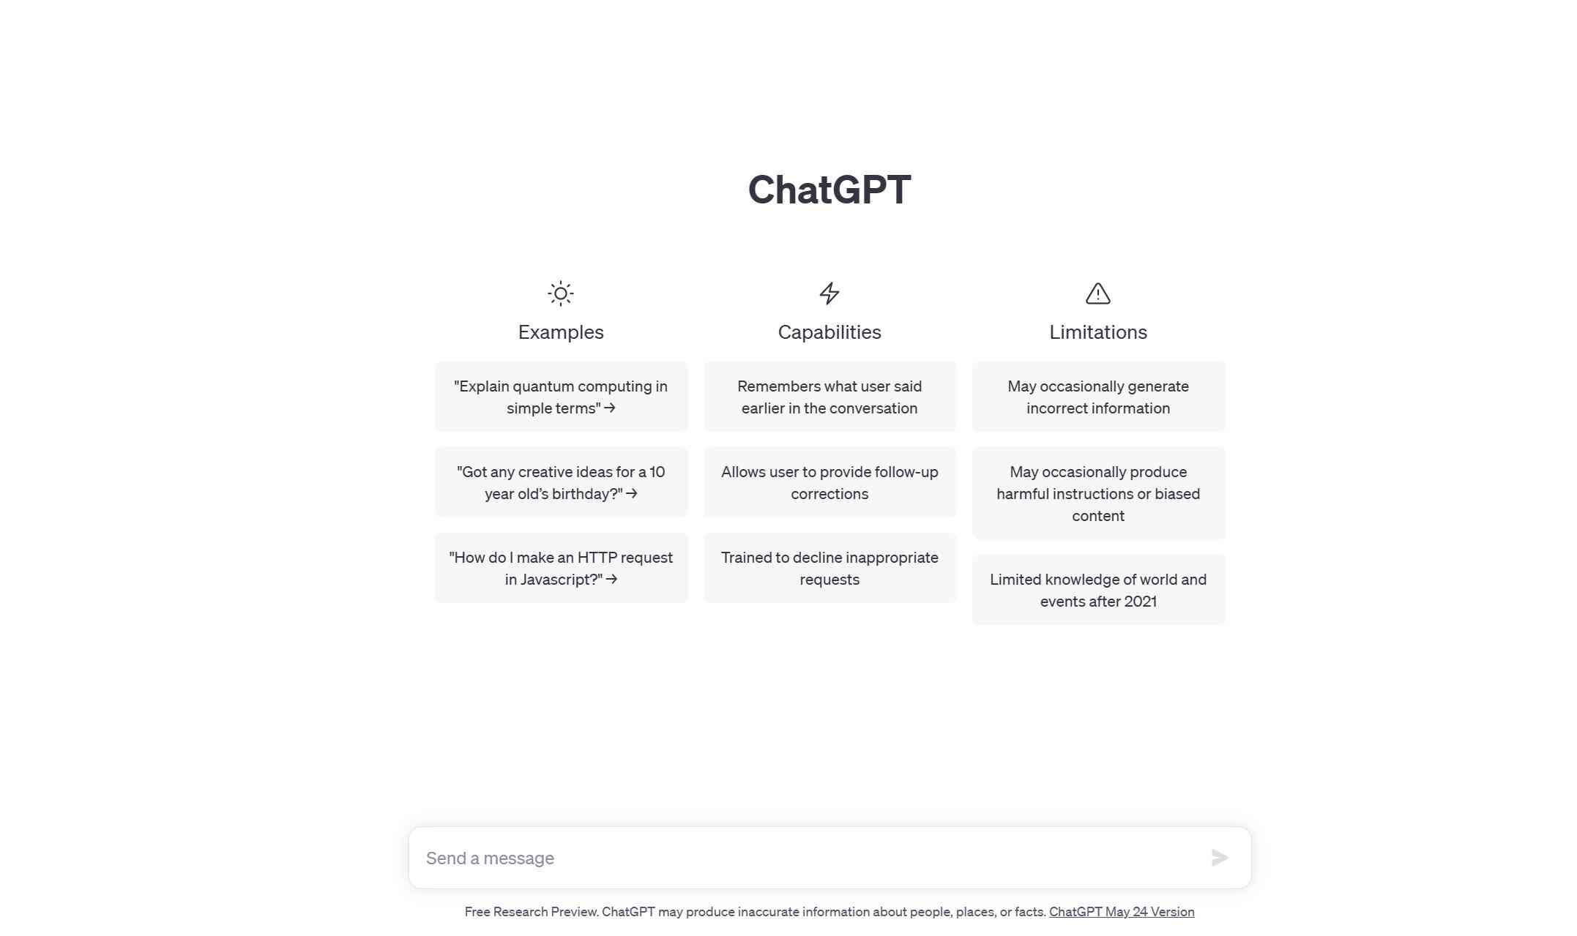This screenshot has height=936, width=1577.
Task: Click the Examples section header
Action: pos(561,332)
